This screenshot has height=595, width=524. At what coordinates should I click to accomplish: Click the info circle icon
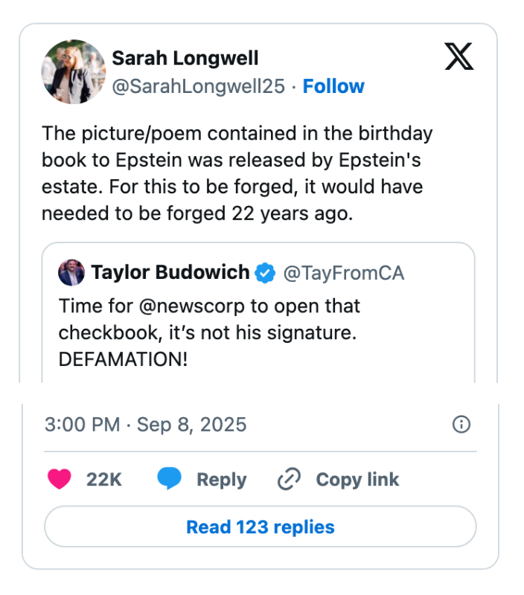click(460, 424)
